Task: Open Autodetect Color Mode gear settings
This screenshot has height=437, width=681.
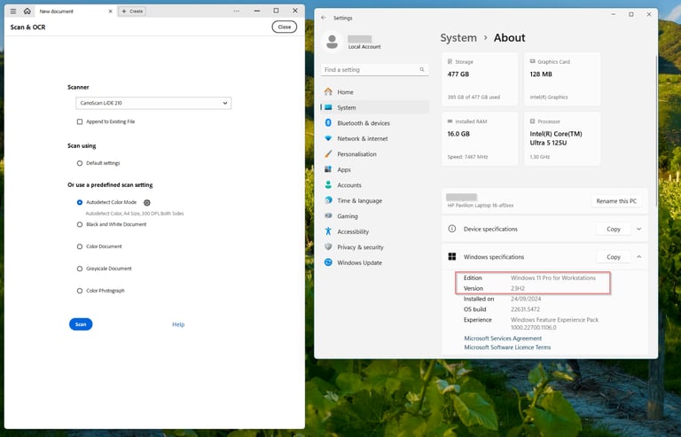Action: pos(147,203)
